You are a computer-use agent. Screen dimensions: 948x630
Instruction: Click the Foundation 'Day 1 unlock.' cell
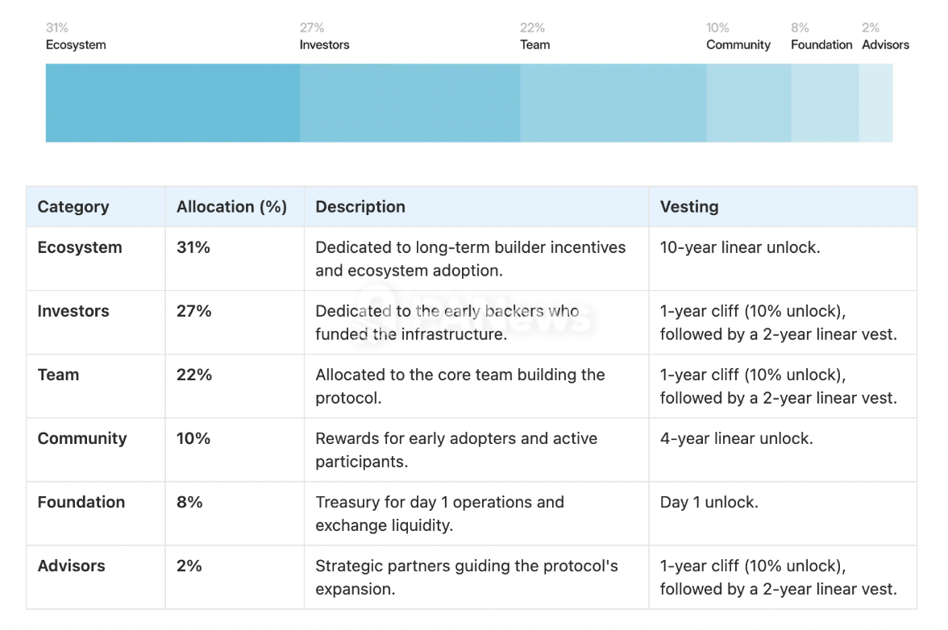(x=709, y=503)
